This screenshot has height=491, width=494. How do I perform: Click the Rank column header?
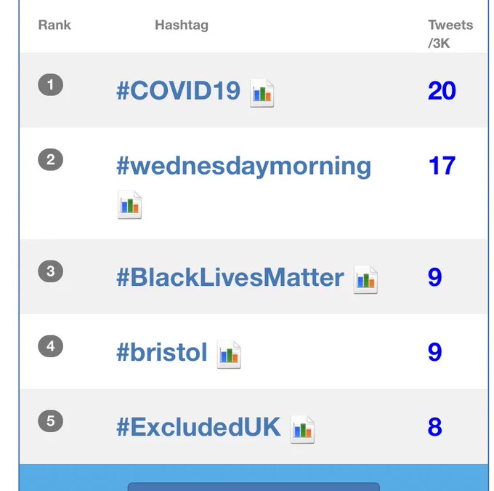[54, 25]
